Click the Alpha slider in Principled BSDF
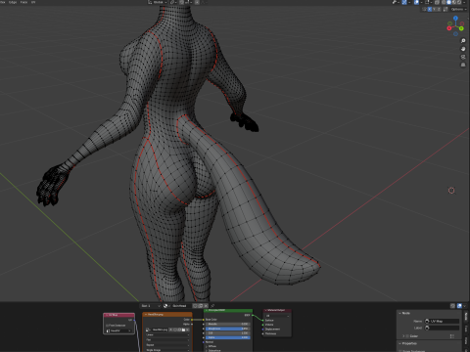 tap(228, 337)
